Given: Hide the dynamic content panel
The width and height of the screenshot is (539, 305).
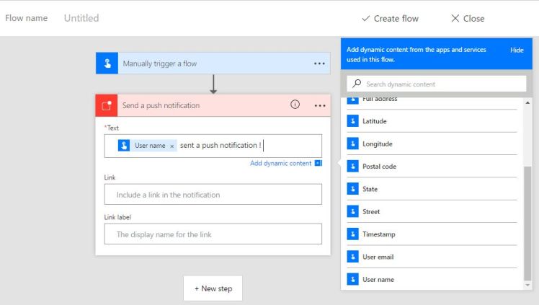Looking at the screenshot, I should [517, 50].
